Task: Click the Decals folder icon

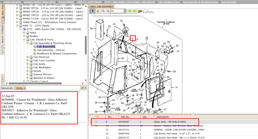Action: [x=31, y=71]
